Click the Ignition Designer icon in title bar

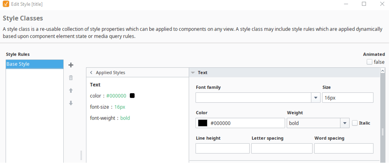[x=6, y=4]
